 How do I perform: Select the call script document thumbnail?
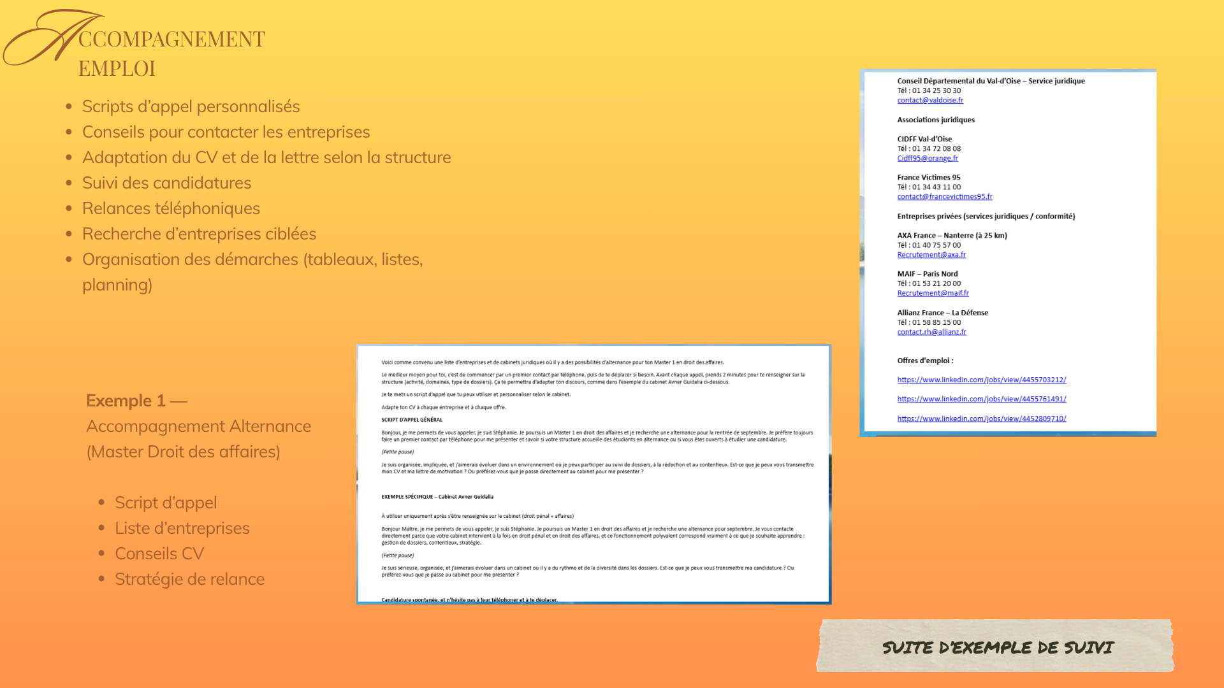pyautogui.click(x=594, y=475)
